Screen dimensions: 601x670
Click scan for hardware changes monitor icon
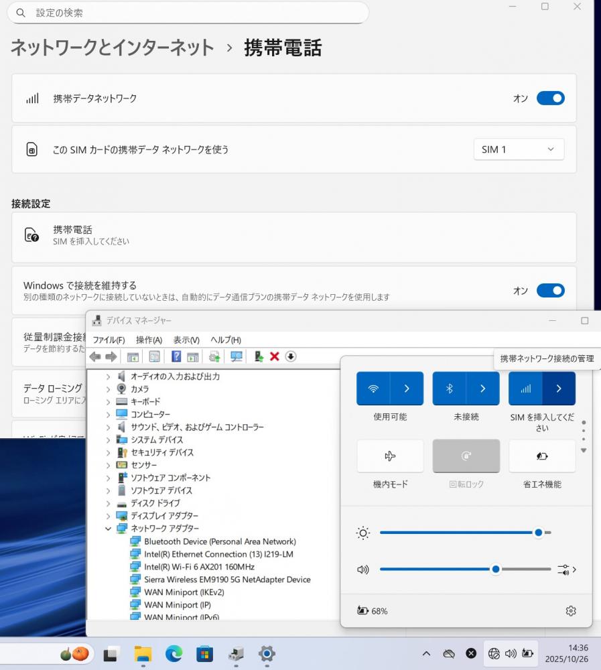237,356
